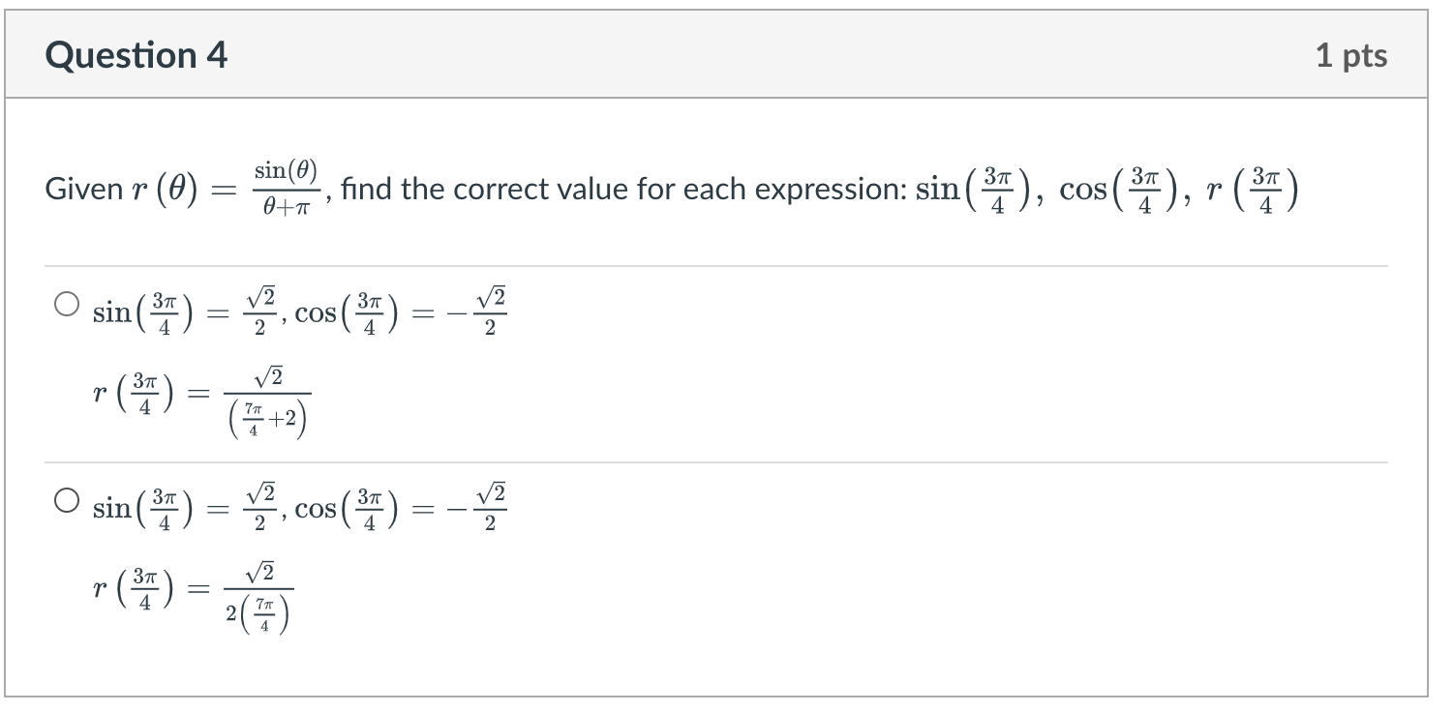Image resolution: width=1454 pixels, height=712 pixels.
Task: Click the first option's cos(3π/4) = -√2/2 text
Action: (x=402, y=310)
